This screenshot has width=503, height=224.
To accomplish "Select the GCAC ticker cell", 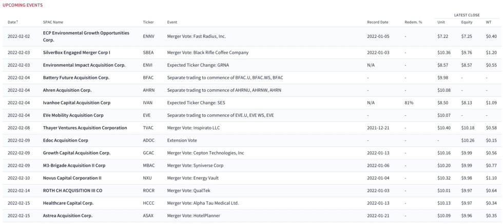I will pos(148,153).
